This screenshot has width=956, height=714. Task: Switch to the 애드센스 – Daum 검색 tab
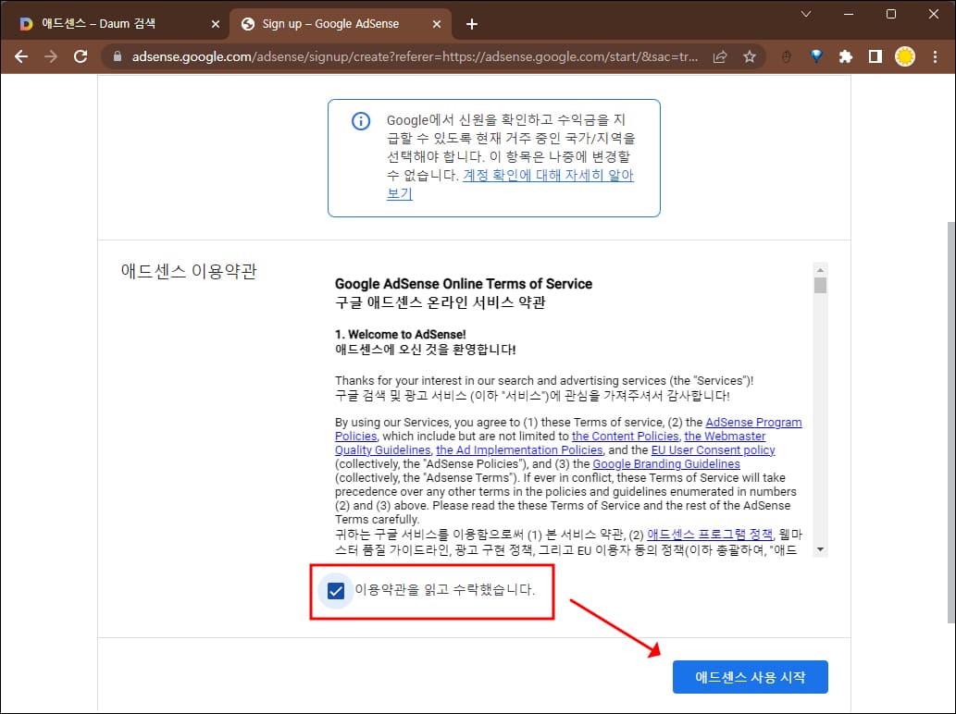[x=116, y=24]
